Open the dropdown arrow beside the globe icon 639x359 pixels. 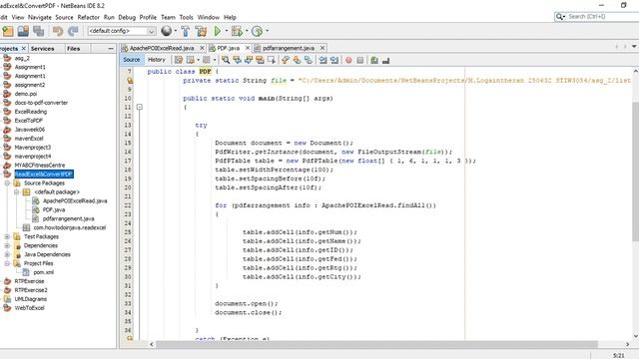click(x=176, y=31)
